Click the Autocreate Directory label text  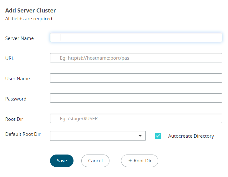[x=191, y=136]
